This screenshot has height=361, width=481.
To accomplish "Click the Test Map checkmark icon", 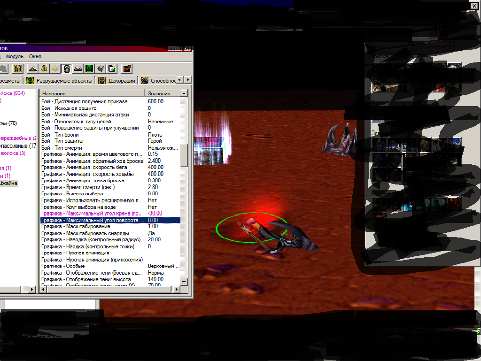I will 127,69.
